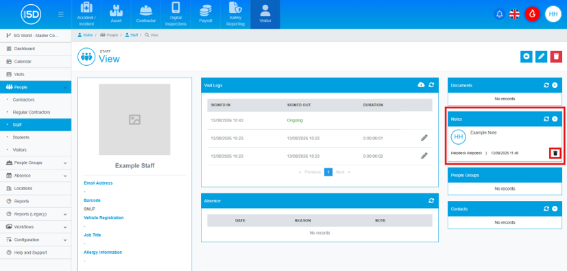Screen dimensions: 567x271
Task: Open the notifications bell
Action: pyautogui.click(x=499, y=14)
